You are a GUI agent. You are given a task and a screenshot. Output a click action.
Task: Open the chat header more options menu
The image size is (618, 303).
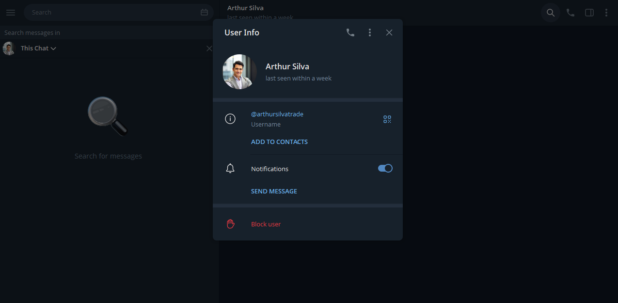coord(606,13)
